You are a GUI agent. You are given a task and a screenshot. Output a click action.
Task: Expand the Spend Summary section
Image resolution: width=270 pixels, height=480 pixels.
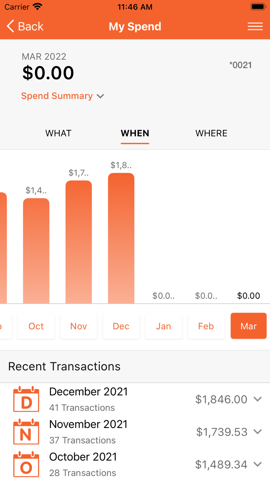tap(62, 96)
